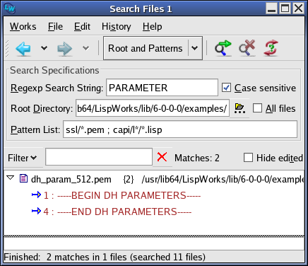Open back history dropdown arrow
The width and height of the screenshot is (308, 266).
(x=44, y=48)
